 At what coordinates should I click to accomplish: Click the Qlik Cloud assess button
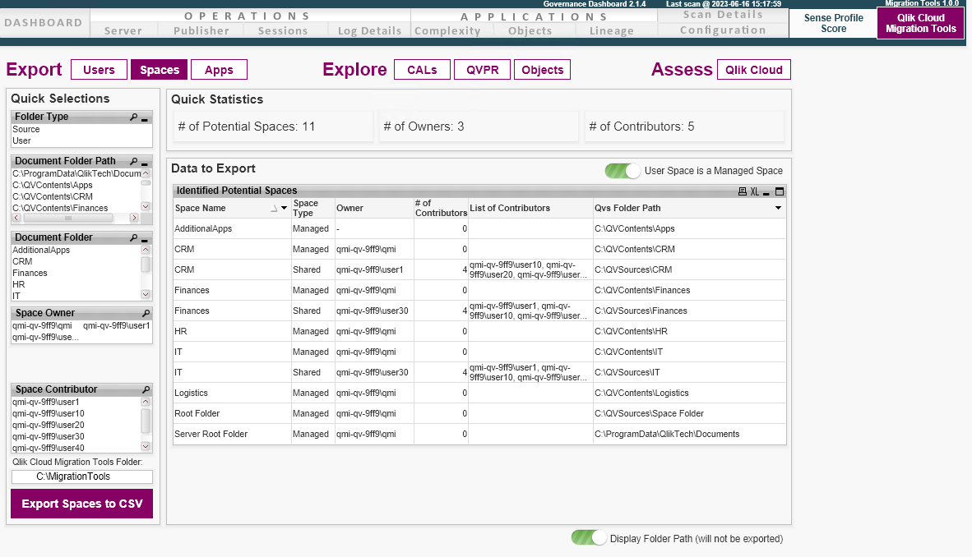click(753, 69)
